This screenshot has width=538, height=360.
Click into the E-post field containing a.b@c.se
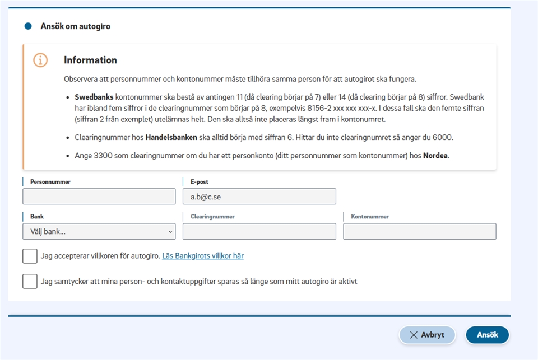pyautogui.click(x=259, y=197)
